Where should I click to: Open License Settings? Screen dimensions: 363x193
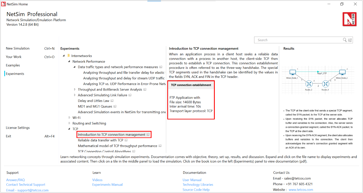pyautogui.click(x=18, y=128)
